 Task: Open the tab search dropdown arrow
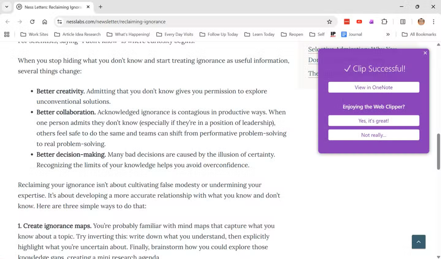coord(7,7)
